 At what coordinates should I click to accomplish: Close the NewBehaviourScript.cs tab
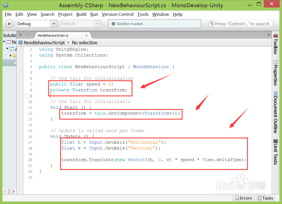86,36
